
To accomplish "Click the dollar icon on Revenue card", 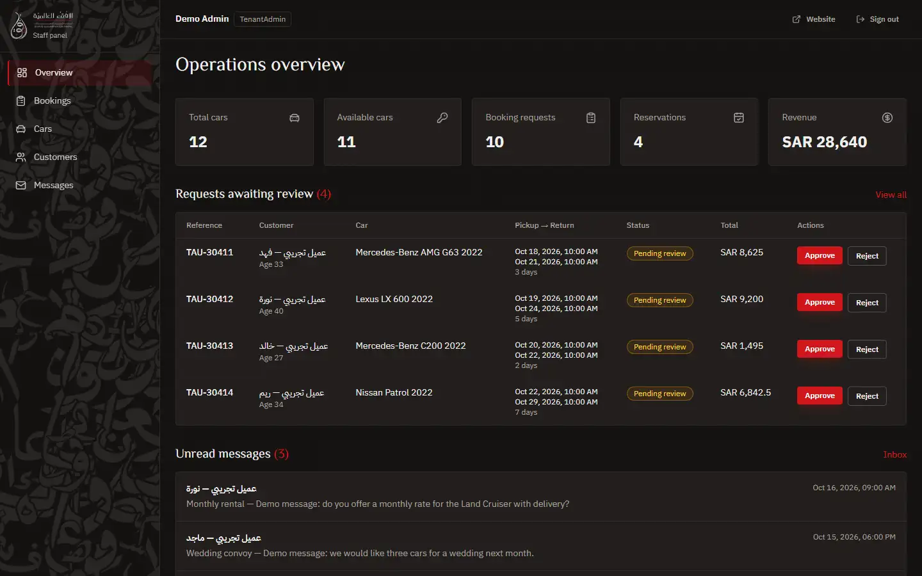I will coord(887,118).
